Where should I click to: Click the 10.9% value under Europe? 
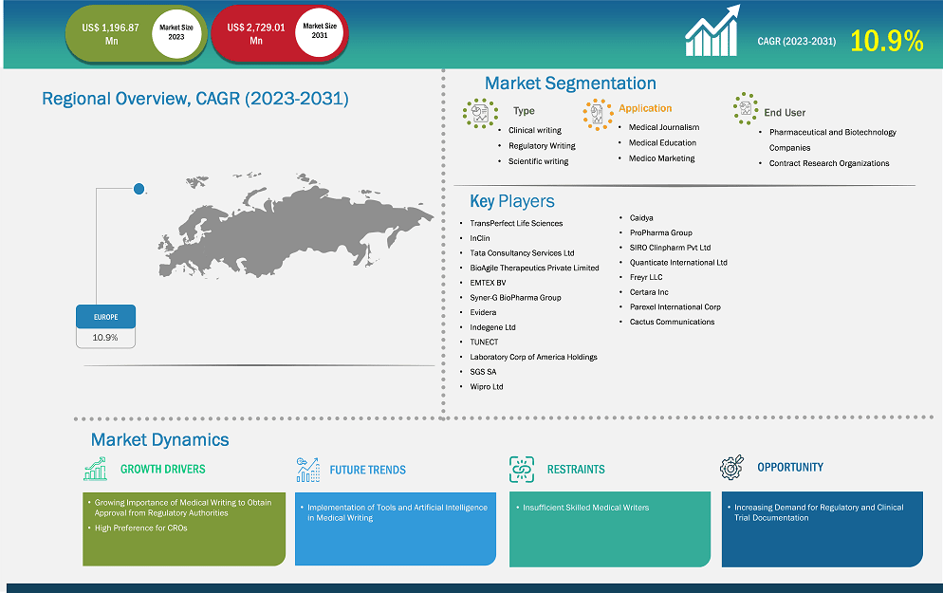105,338
